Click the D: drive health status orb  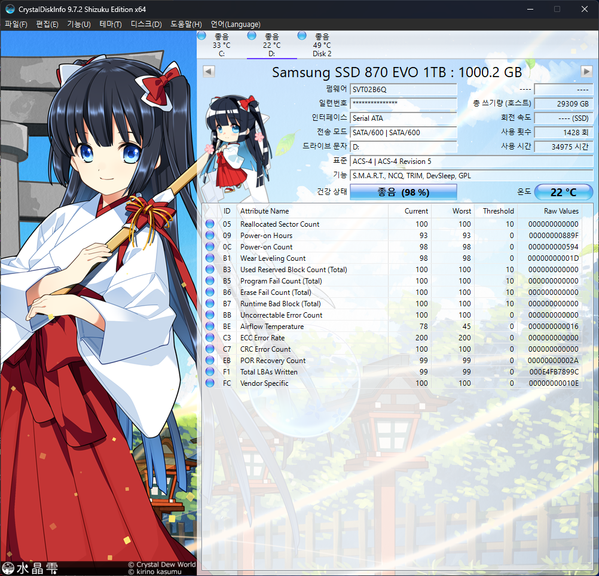252,35
